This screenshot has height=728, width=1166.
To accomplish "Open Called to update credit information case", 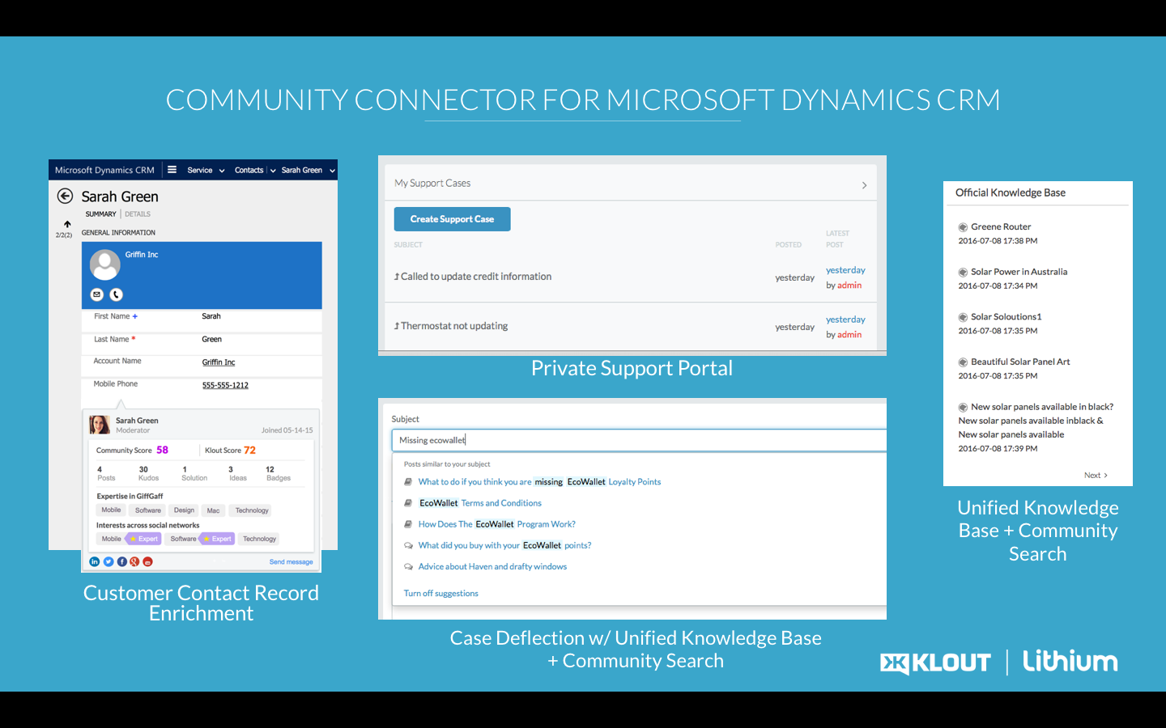I will point(476,277).
